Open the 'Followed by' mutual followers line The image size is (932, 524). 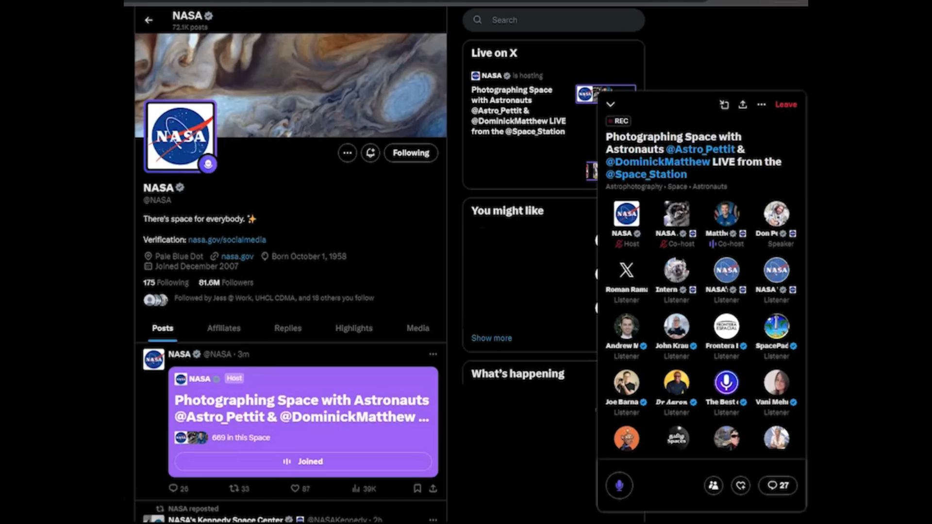pos(274,298)
